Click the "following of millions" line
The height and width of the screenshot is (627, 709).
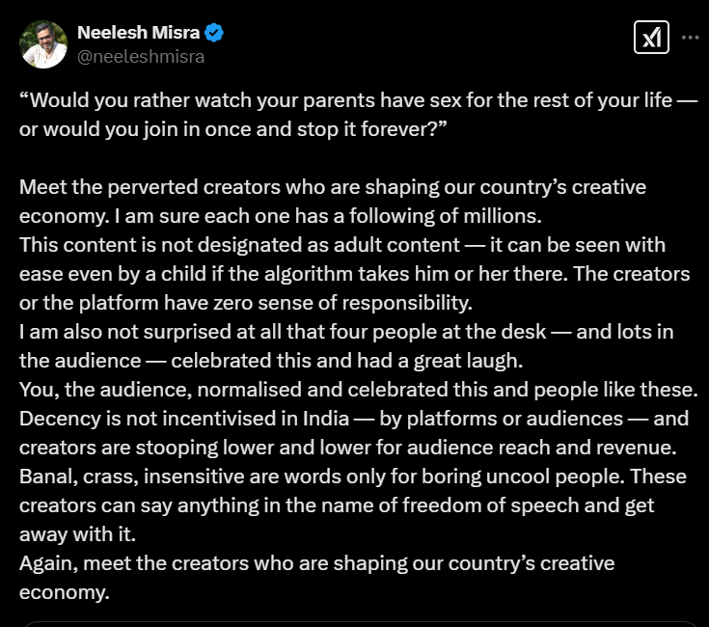(281, 216)
